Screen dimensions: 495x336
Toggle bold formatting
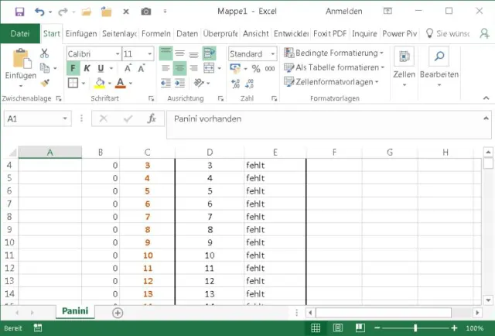tap(73, 68)
